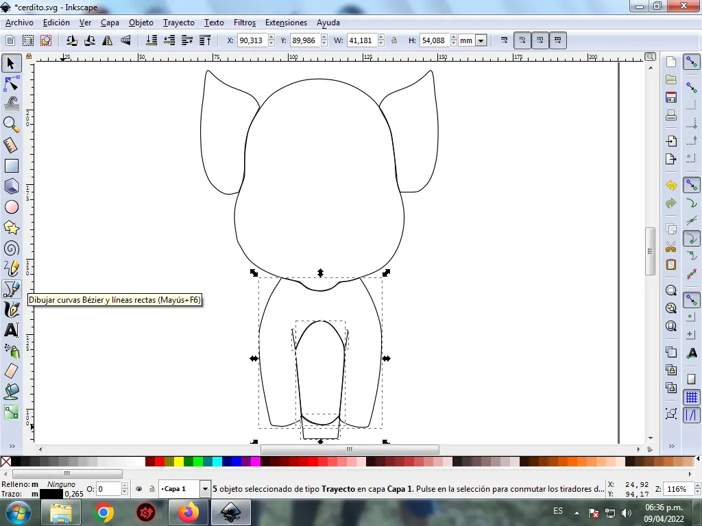This screenshot has width=702, height=526.
Task: Select the arrow Selector tool
Action: click(11, 63)
